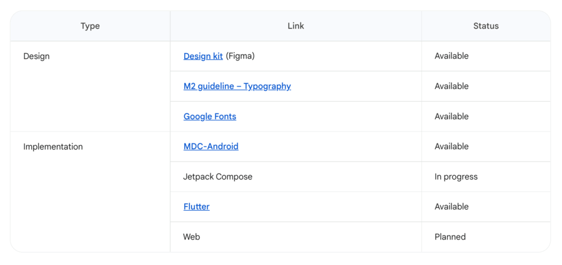
Task: Open M2 guideline – Typography link
Action: (x=237, y=87)
